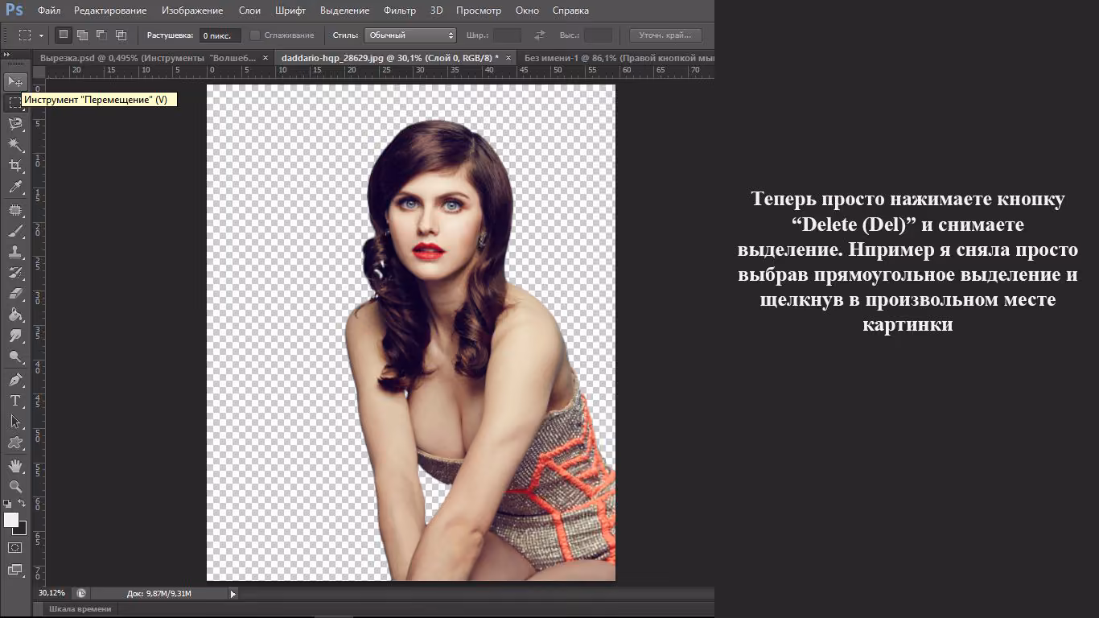The height and width of the screenshot is (618, 1099).
Task: Select the Move tool
Action: [15, 81]
